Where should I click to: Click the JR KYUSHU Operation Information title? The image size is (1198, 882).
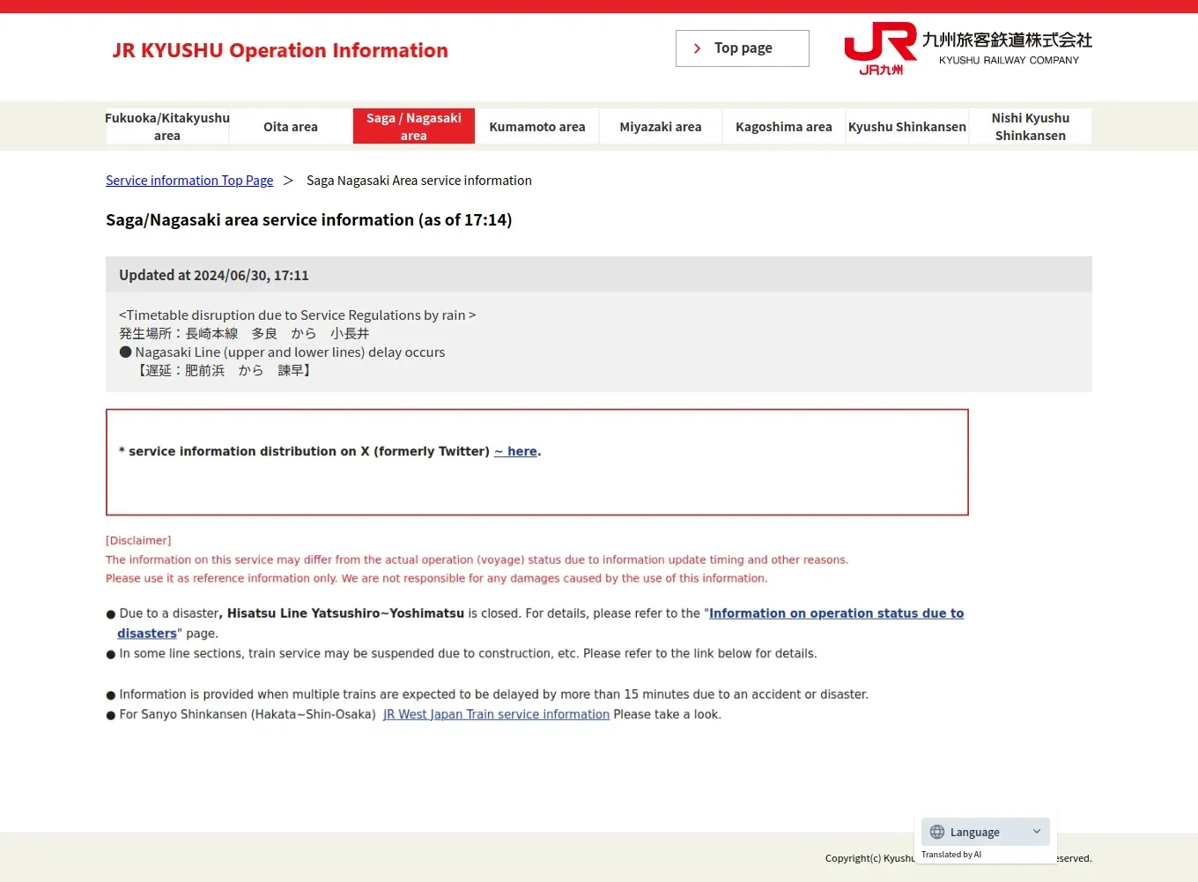click(x=280, y=50)
